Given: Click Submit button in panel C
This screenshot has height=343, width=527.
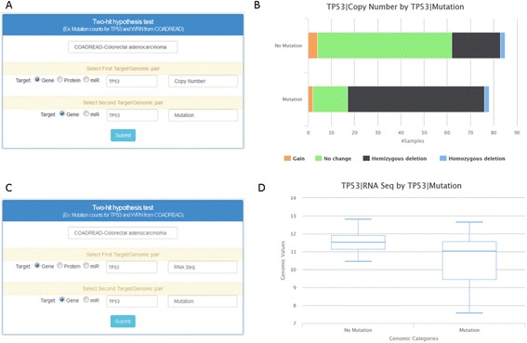Looking at the screenshot, I should point(123,321).
